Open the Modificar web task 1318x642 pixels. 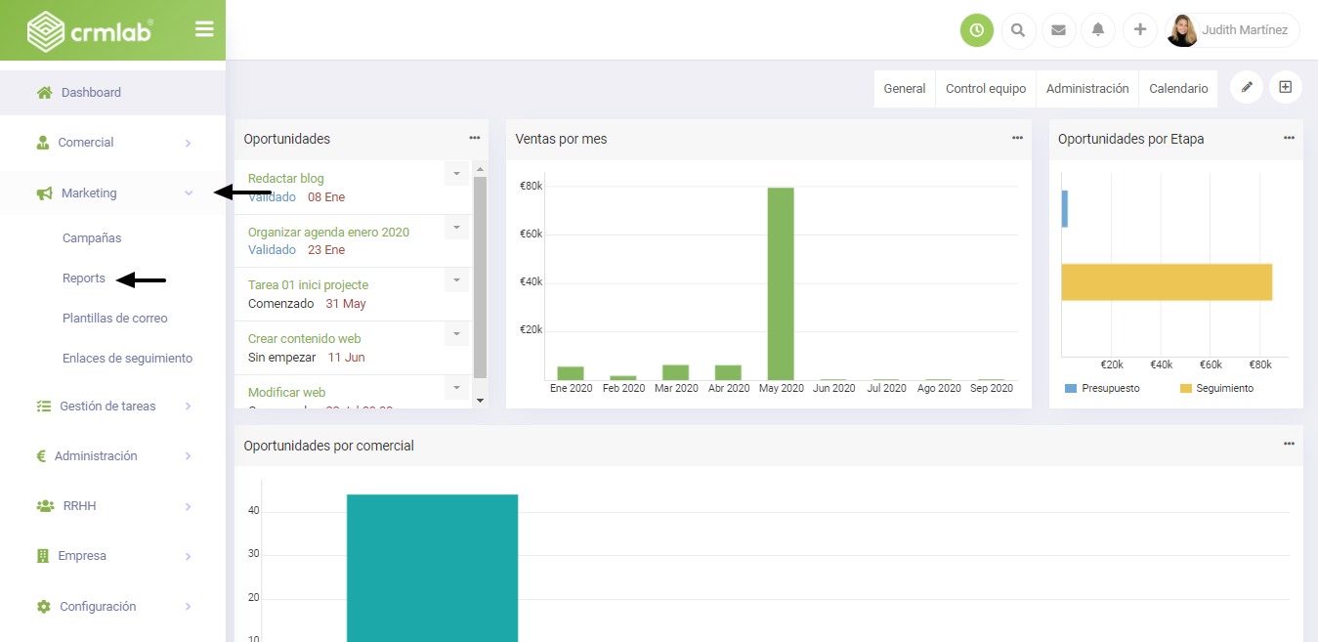pyautogui.click(x=286, y=393)
